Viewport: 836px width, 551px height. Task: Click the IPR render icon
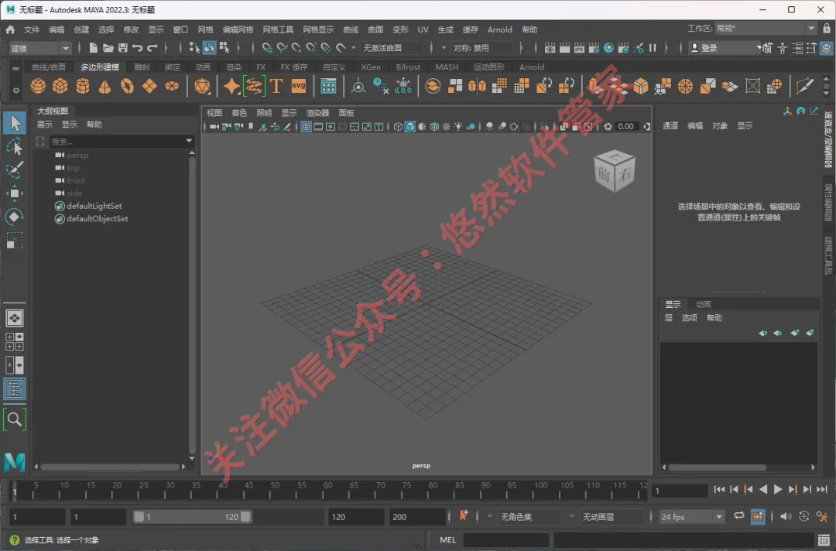tap(579, 48)
